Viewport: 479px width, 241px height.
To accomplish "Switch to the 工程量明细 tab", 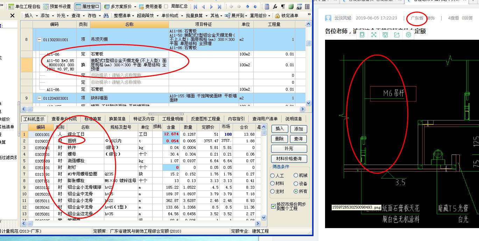I will click(172, 119).
